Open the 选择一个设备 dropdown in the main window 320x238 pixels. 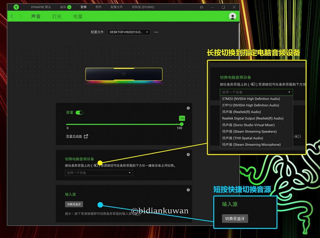(x=99, y=173)
